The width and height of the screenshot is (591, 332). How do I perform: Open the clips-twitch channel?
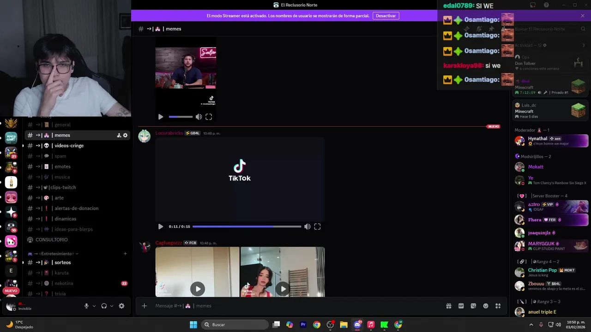77,187
